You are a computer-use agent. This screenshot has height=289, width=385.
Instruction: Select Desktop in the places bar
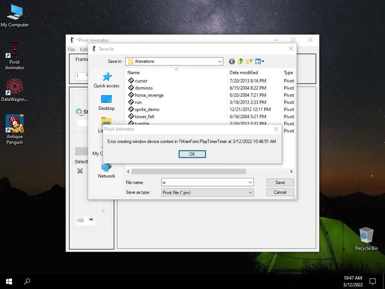(x=106, y=103)
